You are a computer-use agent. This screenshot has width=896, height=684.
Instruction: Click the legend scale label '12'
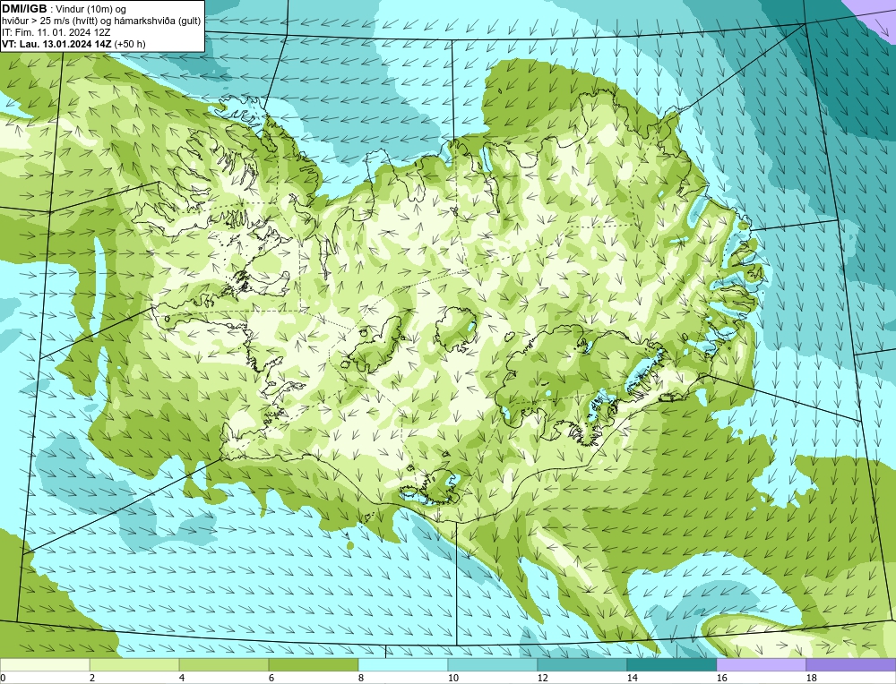(x=543, y=678)
